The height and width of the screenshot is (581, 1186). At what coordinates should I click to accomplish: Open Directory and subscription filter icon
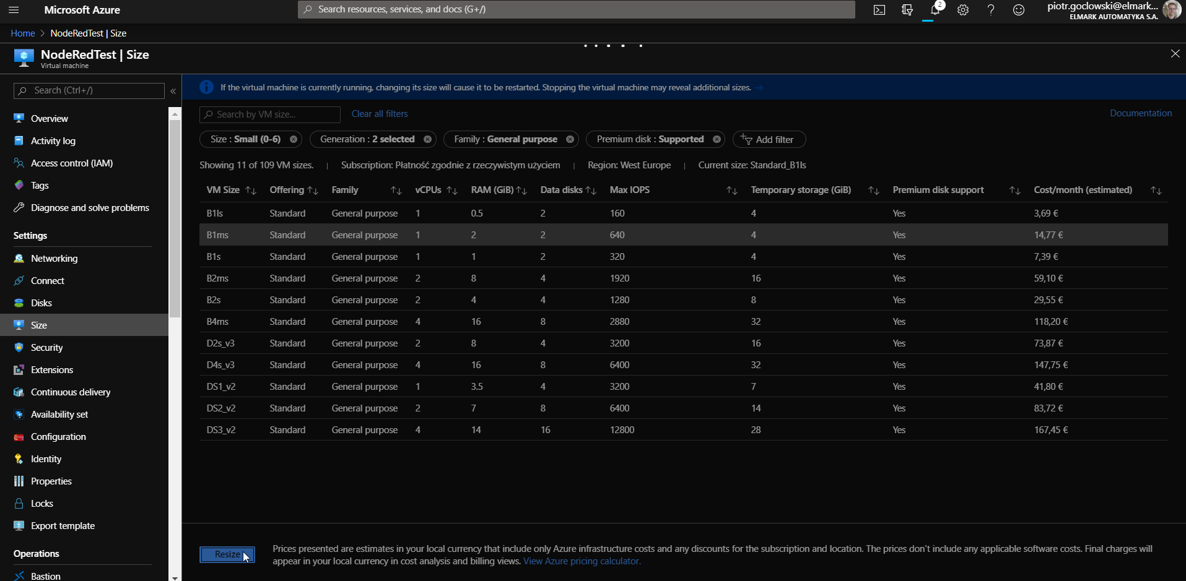pyautogui.click(x=907, y=10)
